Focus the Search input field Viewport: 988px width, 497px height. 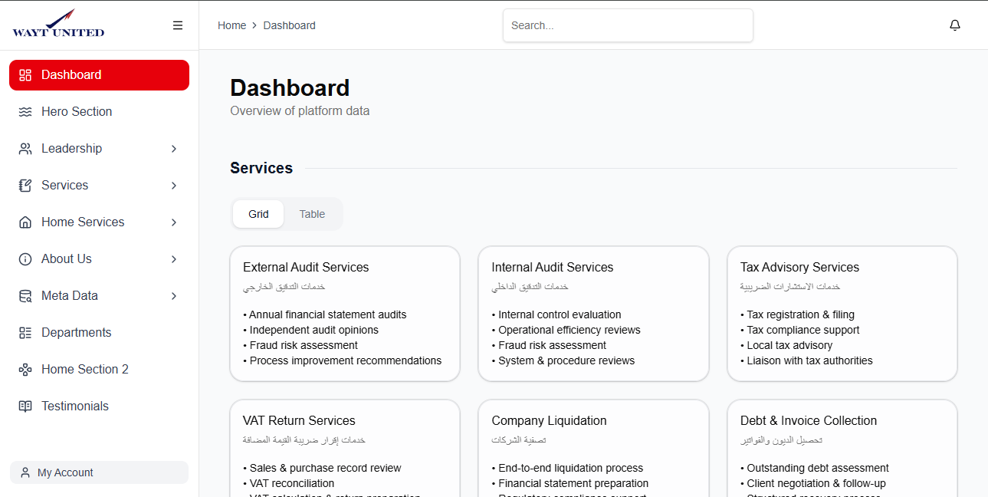(628, 25)
